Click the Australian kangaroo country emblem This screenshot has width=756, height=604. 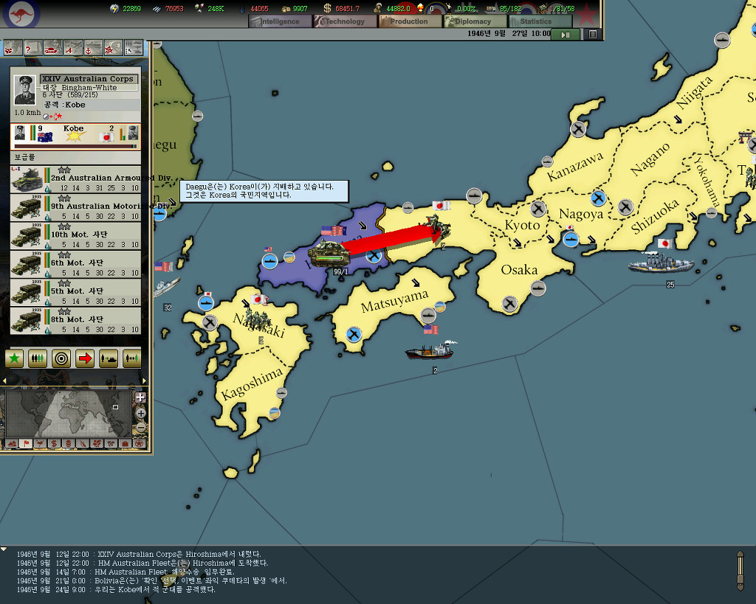pyautogui.click(x=21, y=15)
